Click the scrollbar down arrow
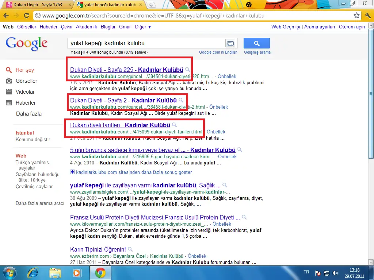The image size is (374, 280). tap(371, 262)
